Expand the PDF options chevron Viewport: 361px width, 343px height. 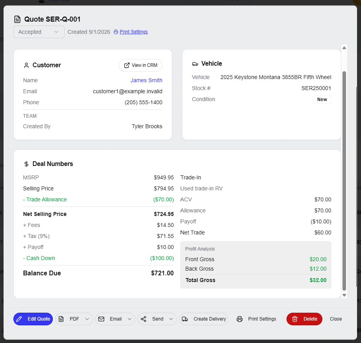click(x=87, y=319)
